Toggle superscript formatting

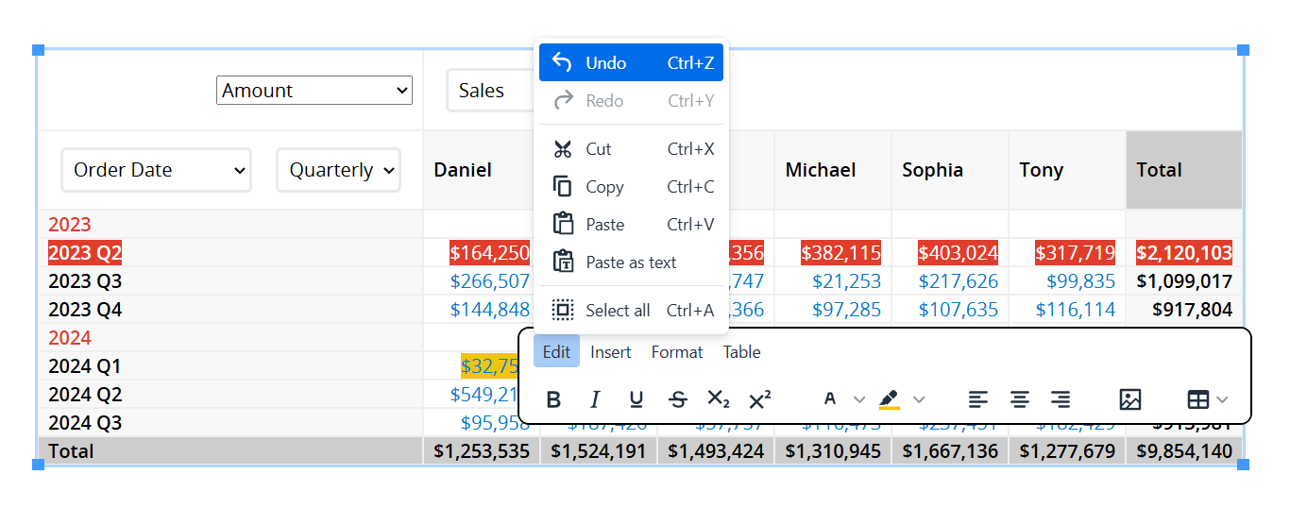[760, 399]
